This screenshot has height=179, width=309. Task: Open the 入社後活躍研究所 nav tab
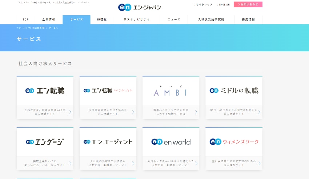click(x=211, y=20)
